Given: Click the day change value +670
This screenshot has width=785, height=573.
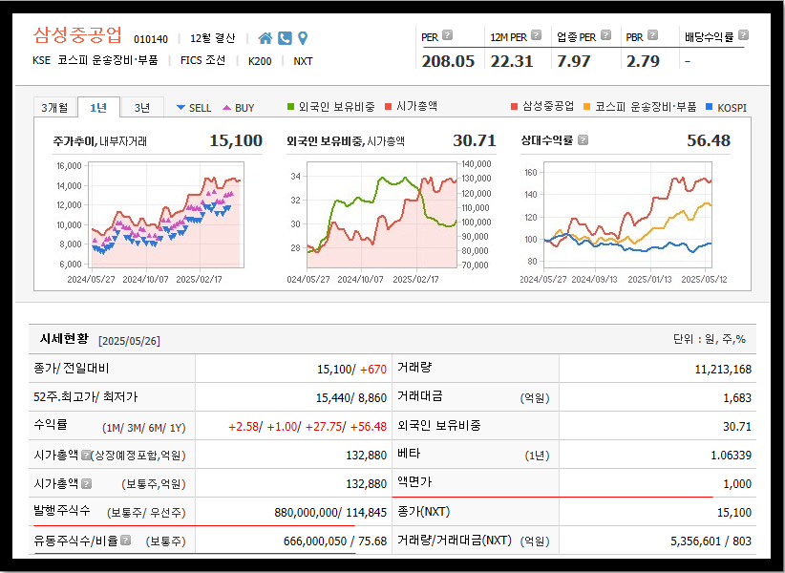Looking at the screenshot, I should pos(373,370).
